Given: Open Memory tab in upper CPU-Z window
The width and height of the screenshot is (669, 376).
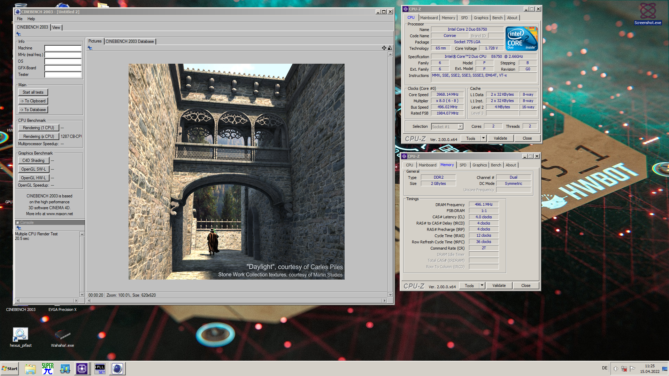Looking at the screenshot, I should (x=448, y=18).
